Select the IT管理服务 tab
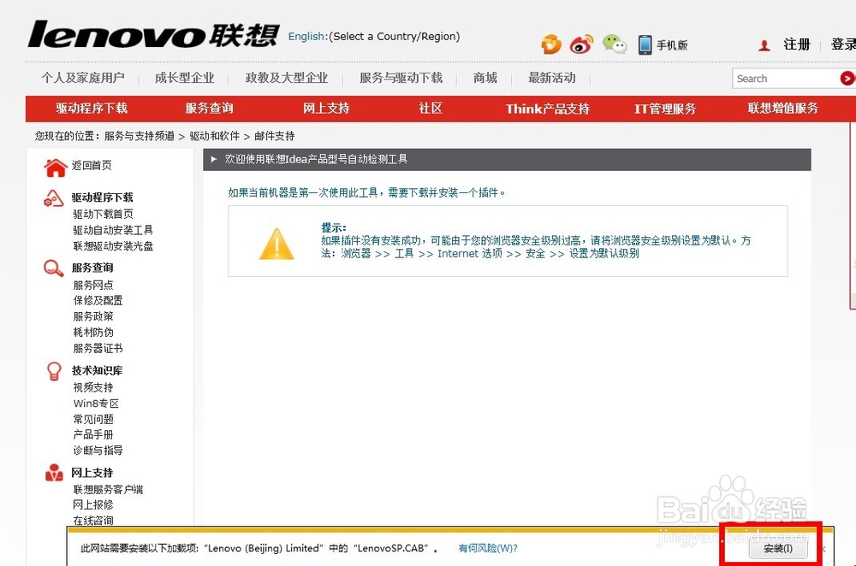Screen dimensions: 856x566 [x=665, y=109]
